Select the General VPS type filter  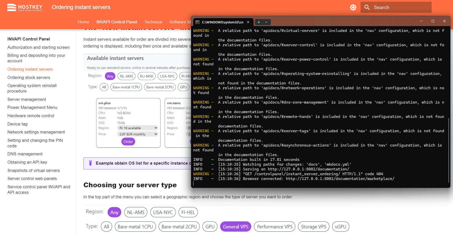point(235,227)
